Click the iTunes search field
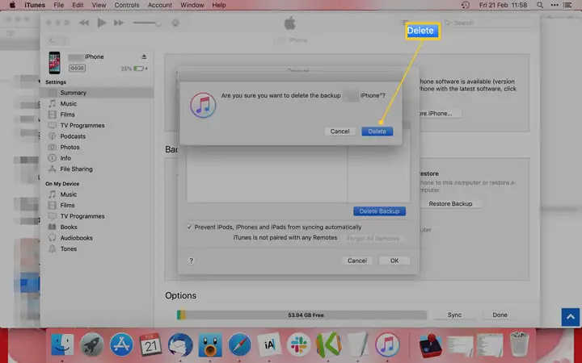 pyautogui.click(x=488, y=23)
